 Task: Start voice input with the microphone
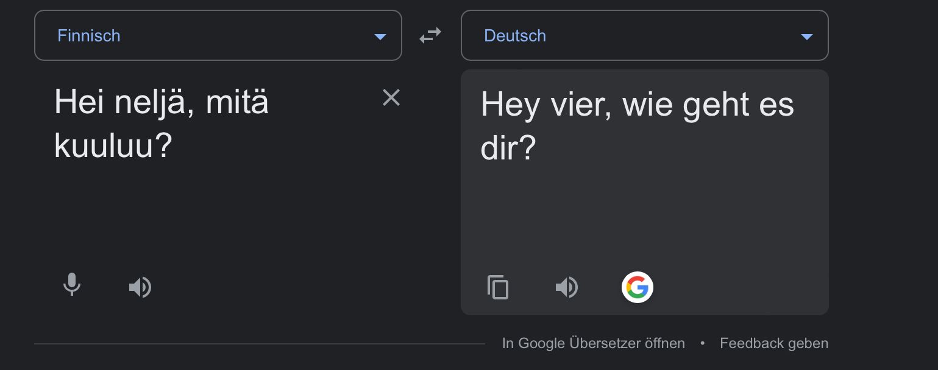click(72, 285)
